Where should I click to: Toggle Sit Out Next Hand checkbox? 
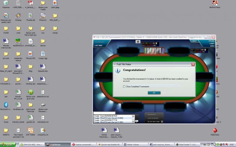162,121
